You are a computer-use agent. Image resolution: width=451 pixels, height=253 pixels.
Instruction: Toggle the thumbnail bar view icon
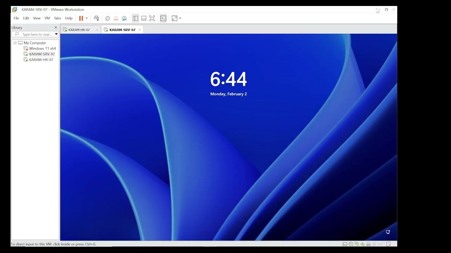pyautogui.click(x=144, y=18)
